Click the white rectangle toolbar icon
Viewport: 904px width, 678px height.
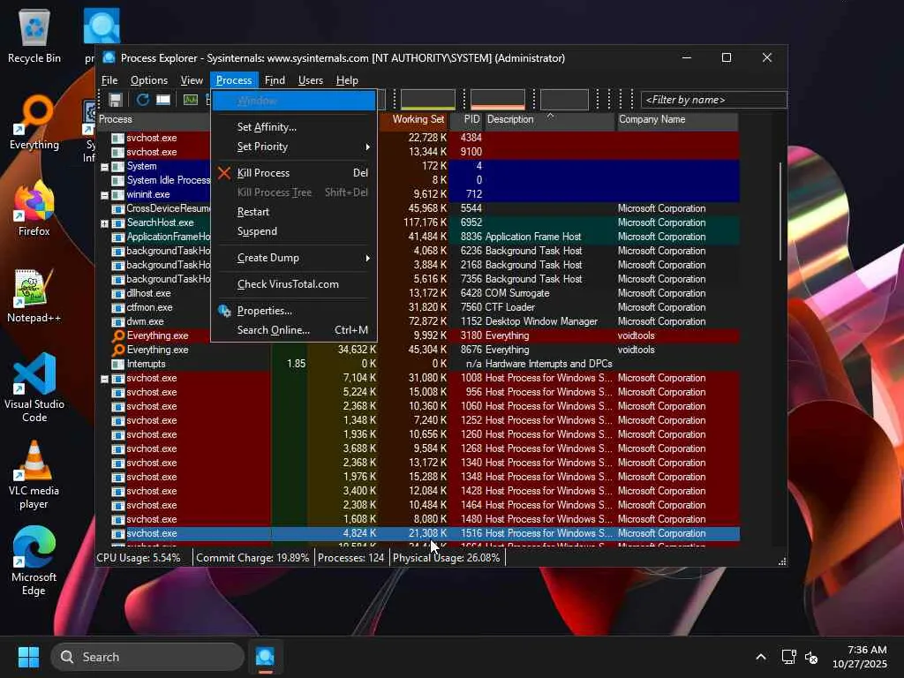click(163, 100)
